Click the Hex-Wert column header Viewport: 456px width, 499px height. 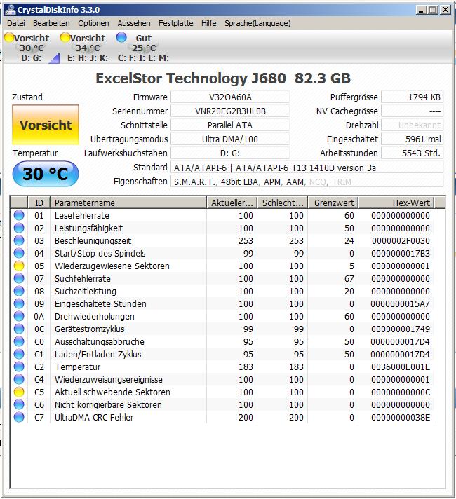(x=396, y=203)
